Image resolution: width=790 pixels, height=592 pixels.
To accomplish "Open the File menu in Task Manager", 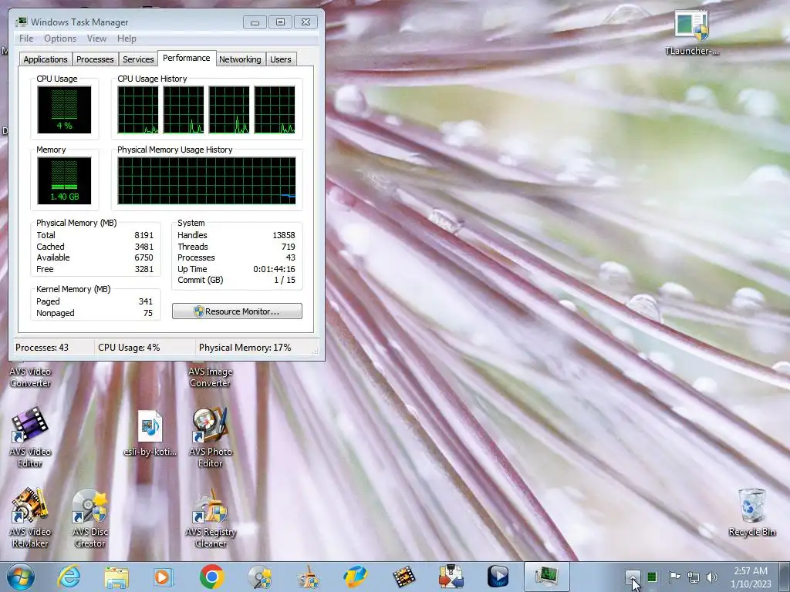I will click(26, 39).
